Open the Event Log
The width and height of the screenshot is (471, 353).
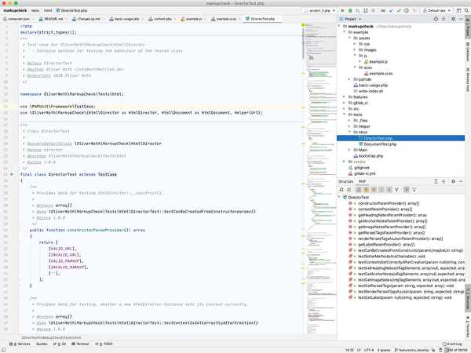(x=453, y=344)
